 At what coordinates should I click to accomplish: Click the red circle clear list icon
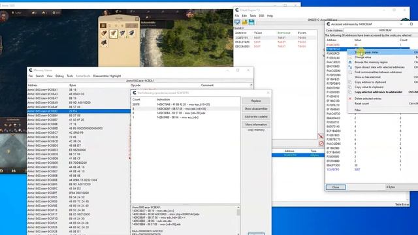click(x=321, y=144)
